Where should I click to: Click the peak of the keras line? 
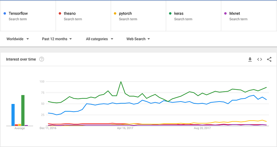coord(120,82)
